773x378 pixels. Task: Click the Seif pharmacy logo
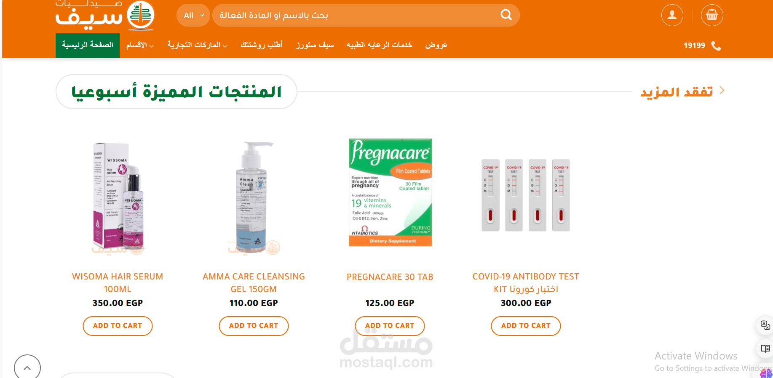coord(105,15)
